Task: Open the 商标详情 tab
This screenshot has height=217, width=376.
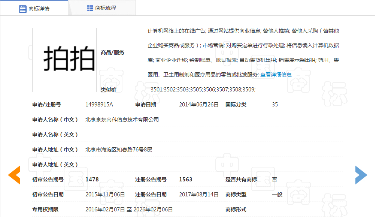Action: [34, 9]
